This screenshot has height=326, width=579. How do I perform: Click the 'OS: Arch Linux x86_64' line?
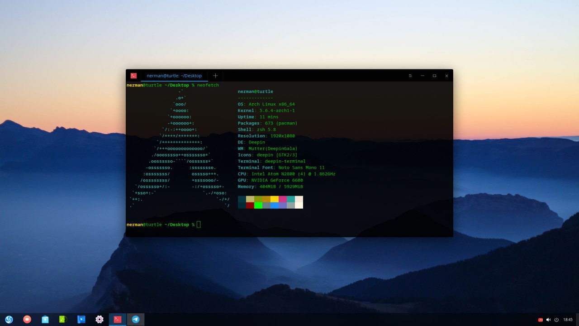point(266,104)
